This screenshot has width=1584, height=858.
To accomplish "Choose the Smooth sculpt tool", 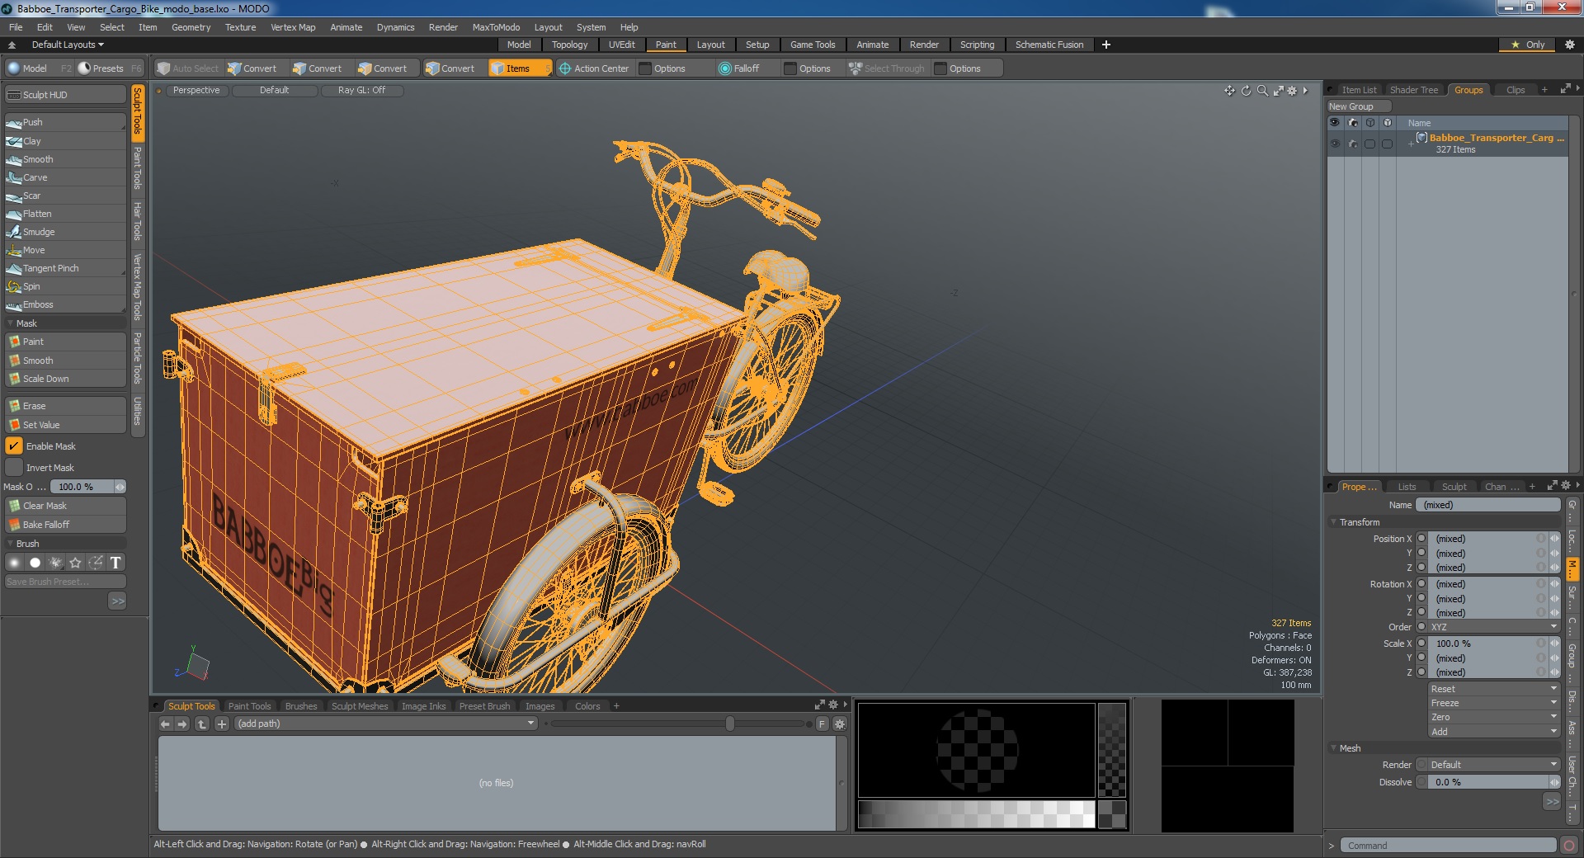I will coord(65,159).
